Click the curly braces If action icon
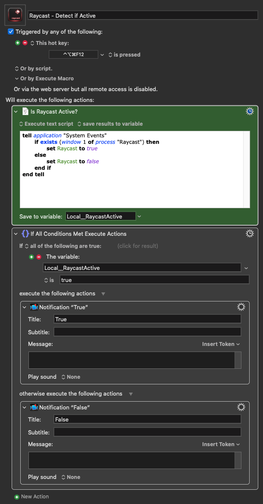Screen dimensions: 263x504 (25, 234)
